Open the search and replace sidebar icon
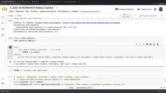Image resolution: width=166 pixels, height=93 pixels. coord(3,23)
